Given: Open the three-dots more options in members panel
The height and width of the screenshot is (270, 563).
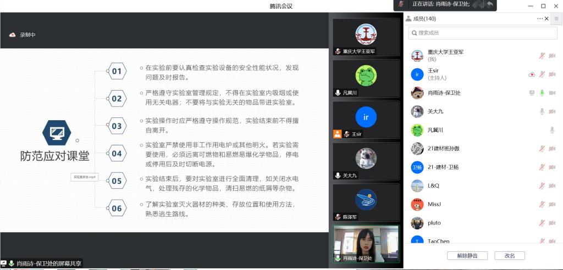Looking at the screenshot, I should click(540, 19).
